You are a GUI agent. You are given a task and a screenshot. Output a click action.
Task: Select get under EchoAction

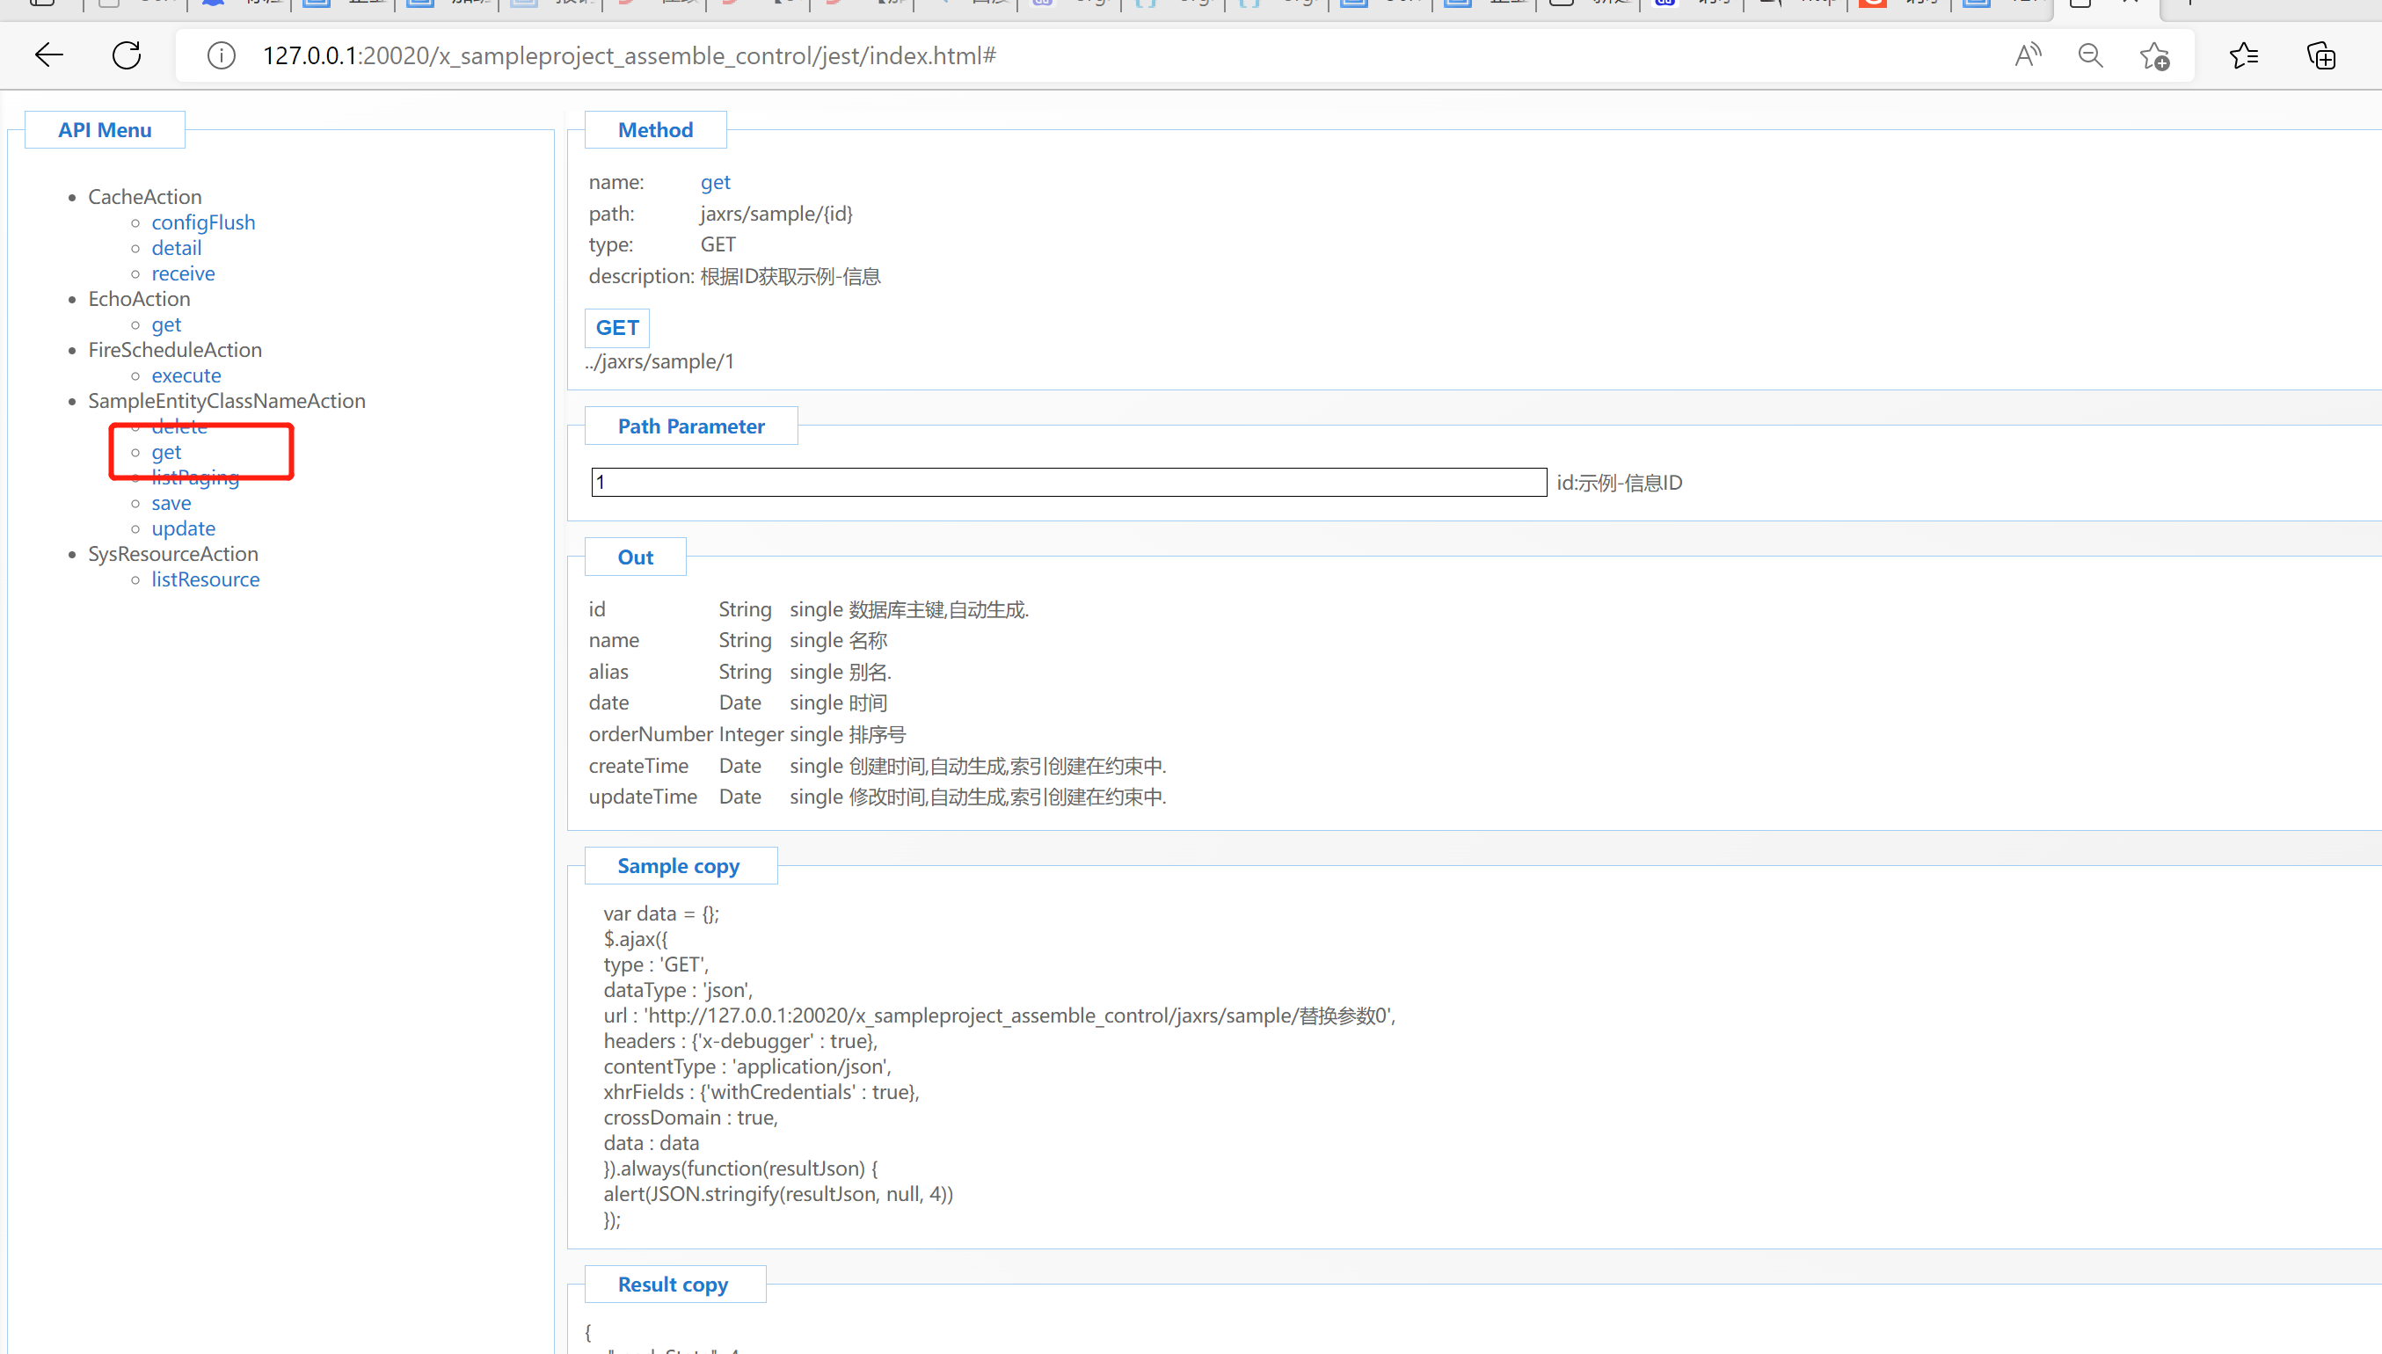(x=165, y=324)
